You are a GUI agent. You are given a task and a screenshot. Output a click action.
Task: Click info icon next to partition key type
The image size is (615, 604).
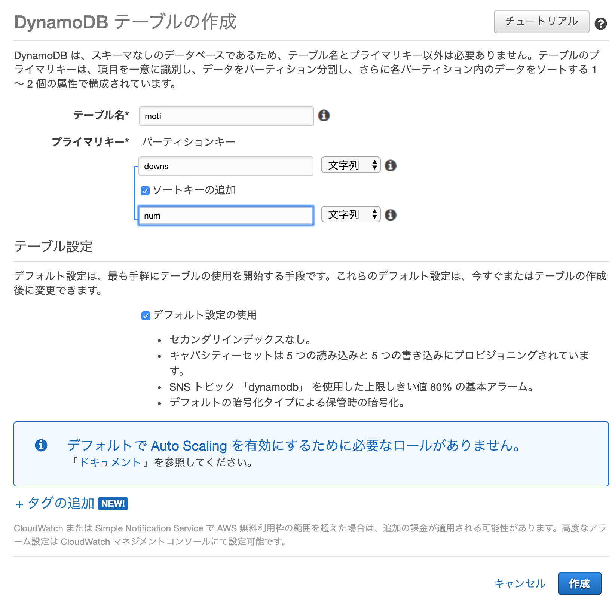tap(390, 165)
